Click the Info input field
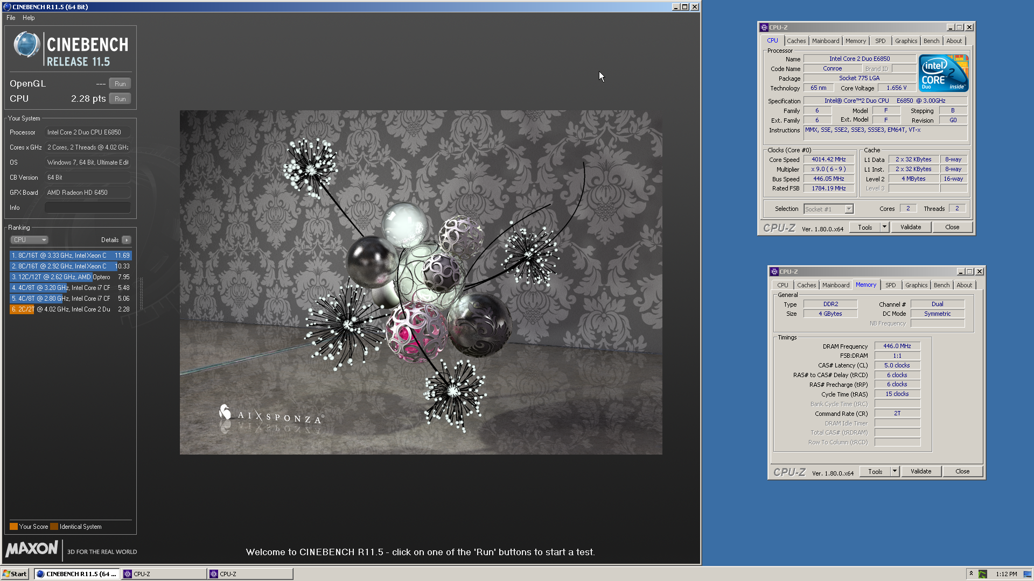The image size is (1034, 581). pyautogui.click(x=87, y=208)
